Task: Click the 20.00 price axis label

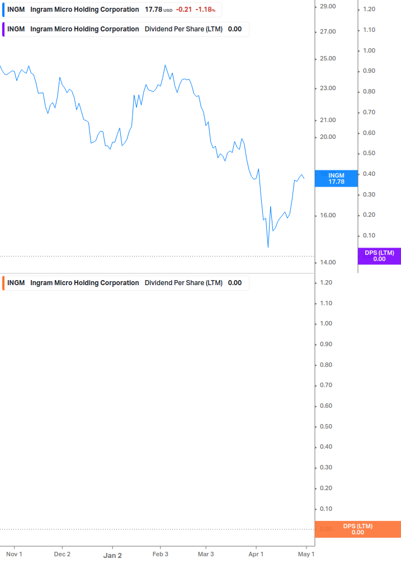Action: [328, 137]
